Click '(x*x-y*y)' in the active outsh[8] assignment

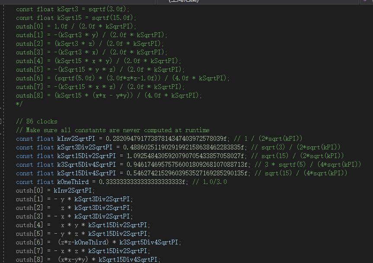[73, 260]
